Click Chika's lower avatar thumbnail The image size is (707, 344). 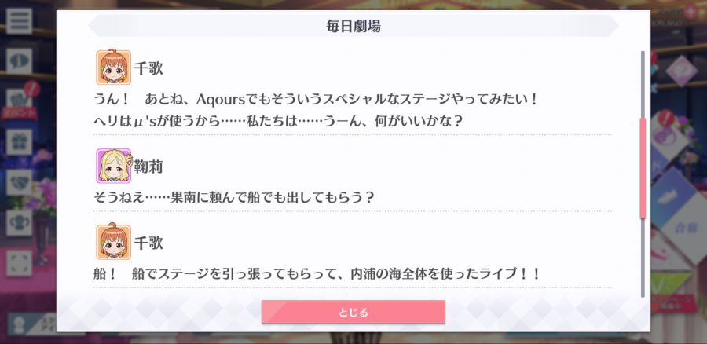pyautogui.click(x=114, y=242)
